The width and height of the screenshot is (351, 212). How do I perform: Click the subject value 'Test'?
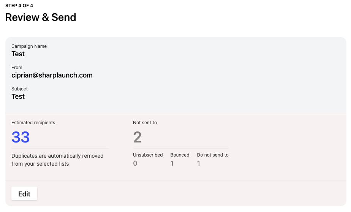[x=18, y=97]
